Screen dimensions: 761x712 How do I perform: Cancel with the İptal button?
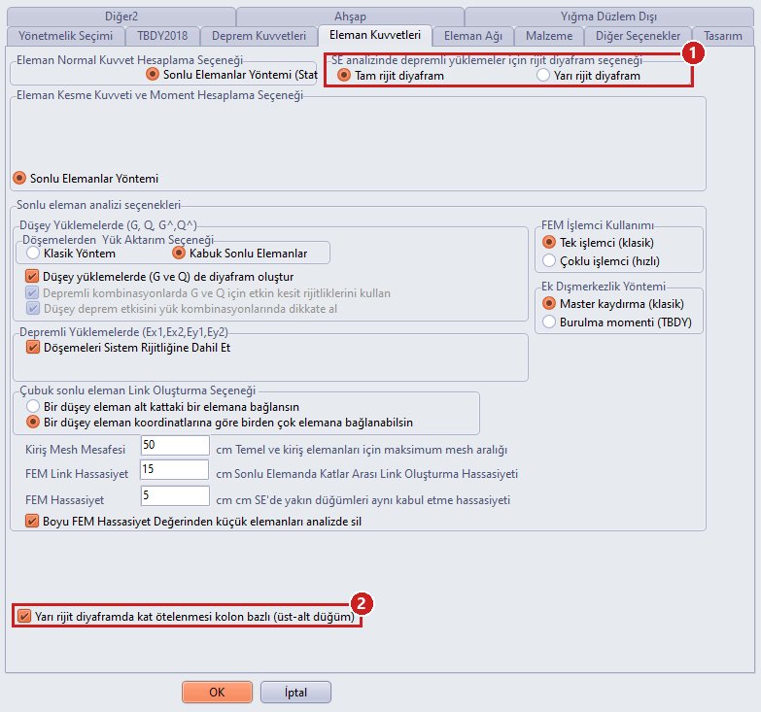pyautogui.click(x=295, y=693)
